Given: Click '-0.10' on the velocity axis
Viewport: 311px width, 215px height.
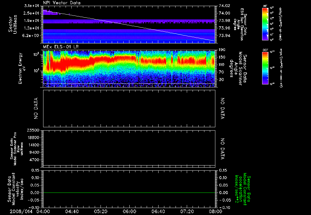Looking at the screenshot, I should pyautogui.click(x=34, y=208).
